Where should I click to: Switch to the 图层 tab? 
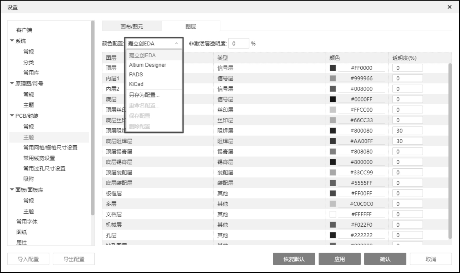coord(191,26)
